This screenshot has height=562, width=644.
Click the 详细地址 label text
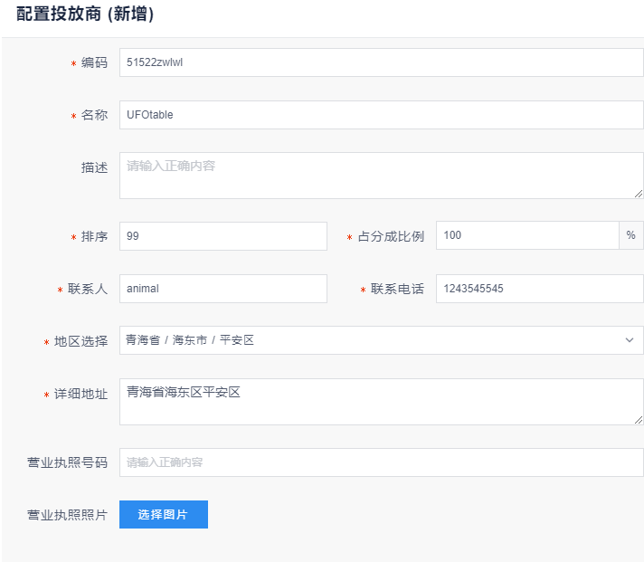(80, 394)
